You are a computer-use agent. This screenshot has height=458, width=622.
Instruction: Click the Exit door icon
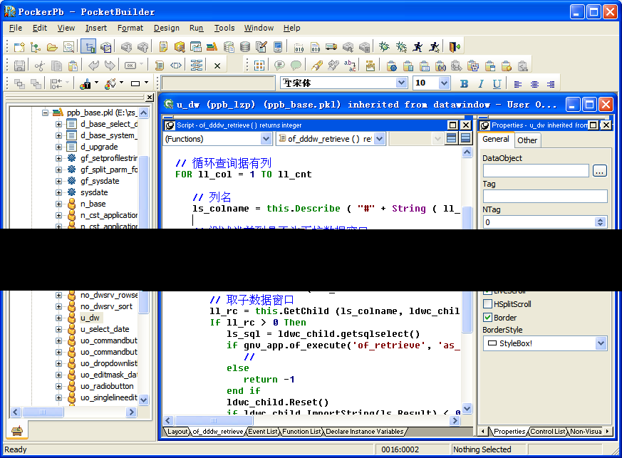(x=454, y=47)
